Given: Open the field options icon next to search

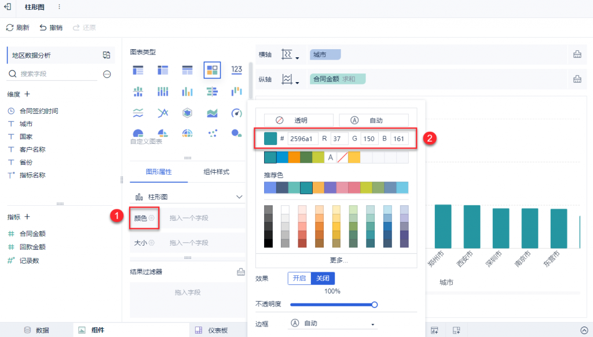Looking at the screenshot, I should tap(107, 75).
